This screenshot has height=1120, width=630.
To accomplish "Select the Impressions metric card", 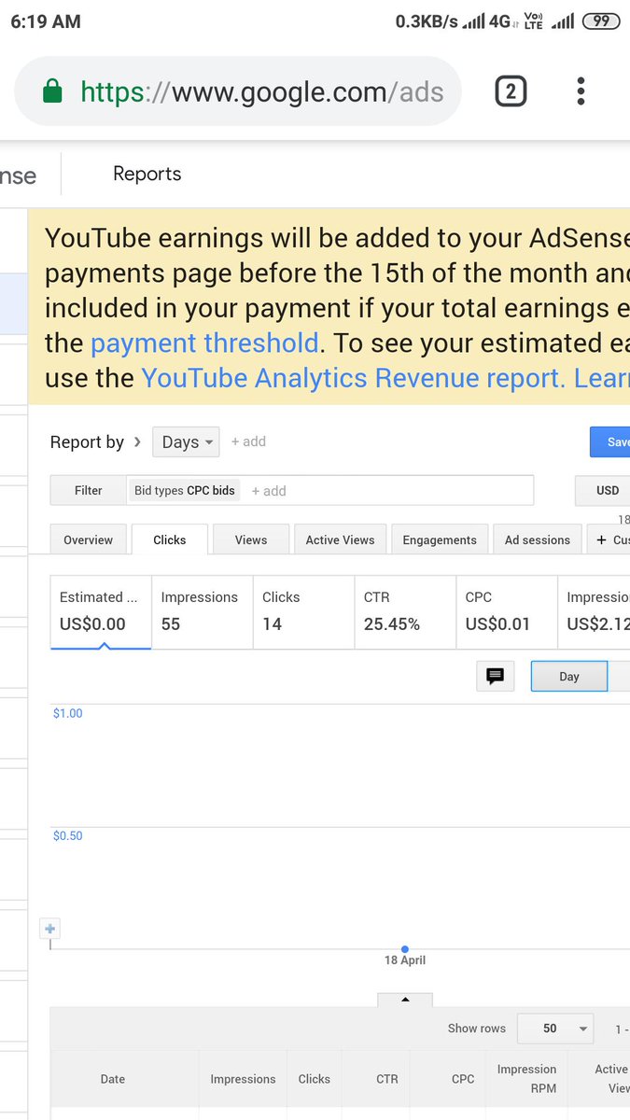I will [203, 611].
